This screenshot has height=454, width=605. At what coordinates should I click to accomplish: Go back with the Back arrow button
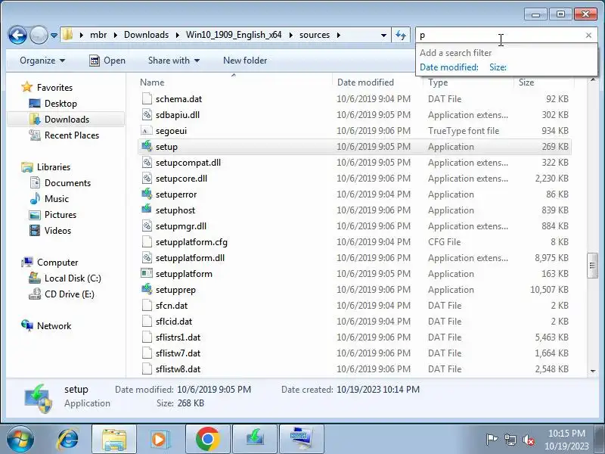tap(17, 35)
